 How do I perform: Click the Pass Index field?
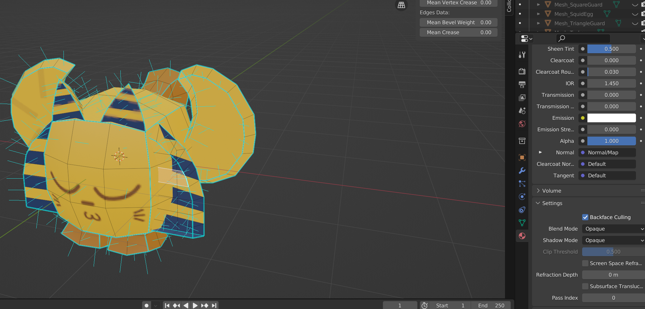click(x=614, y=298)
